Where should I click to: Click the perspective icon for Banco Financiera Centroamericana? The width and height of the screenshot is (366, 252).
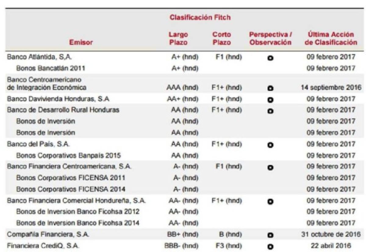click(x=270, y=167)
